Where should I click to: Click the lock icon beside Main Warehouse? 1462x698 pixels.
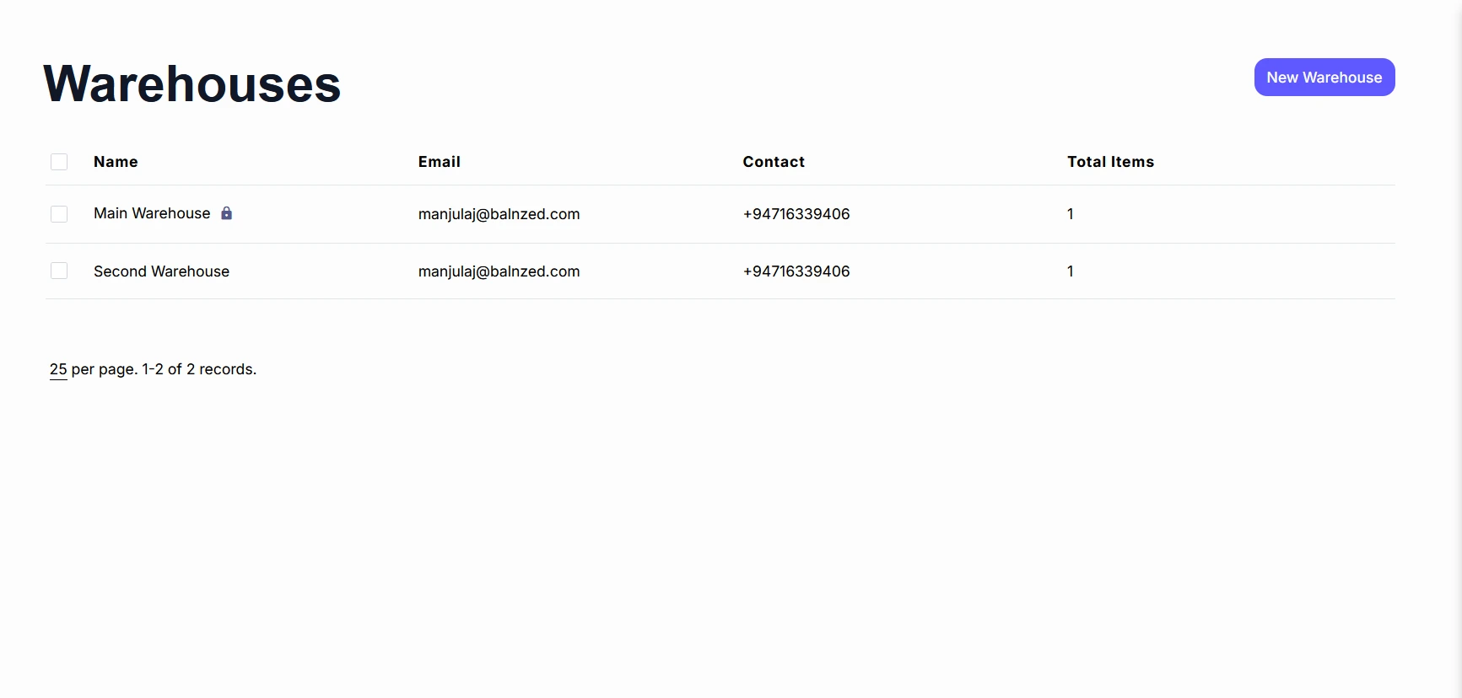pos(226,213)
